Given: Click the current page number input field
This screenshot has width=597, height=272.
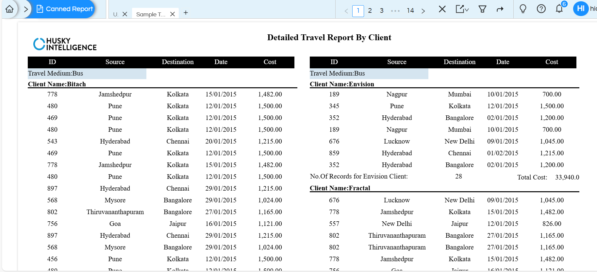Looking at the screenshot, I should tap(358, 10).
